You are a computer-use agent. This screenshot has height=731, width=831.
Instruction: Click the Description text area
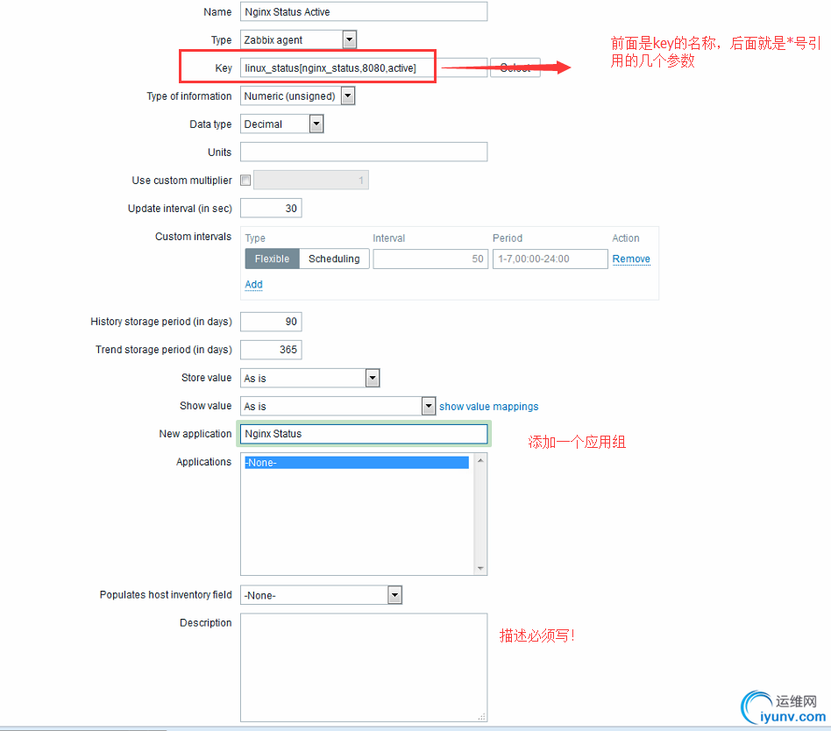(364, 667)
